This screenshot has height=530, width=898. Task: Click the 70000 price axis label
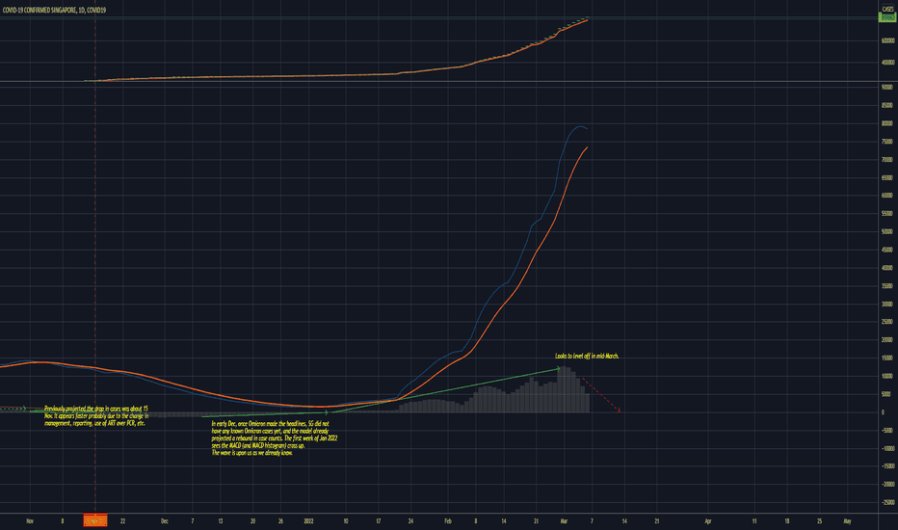887,159
